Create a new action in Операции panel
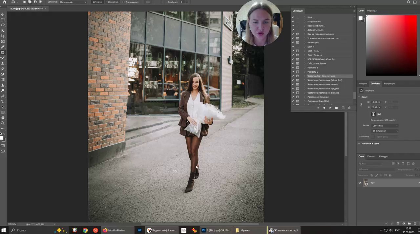The width and height of the screenshot is (420, 234). coord(343,108)
